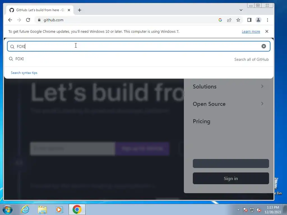Click the Sign in button
The image size is (287, 215).
tap(231, 178)
